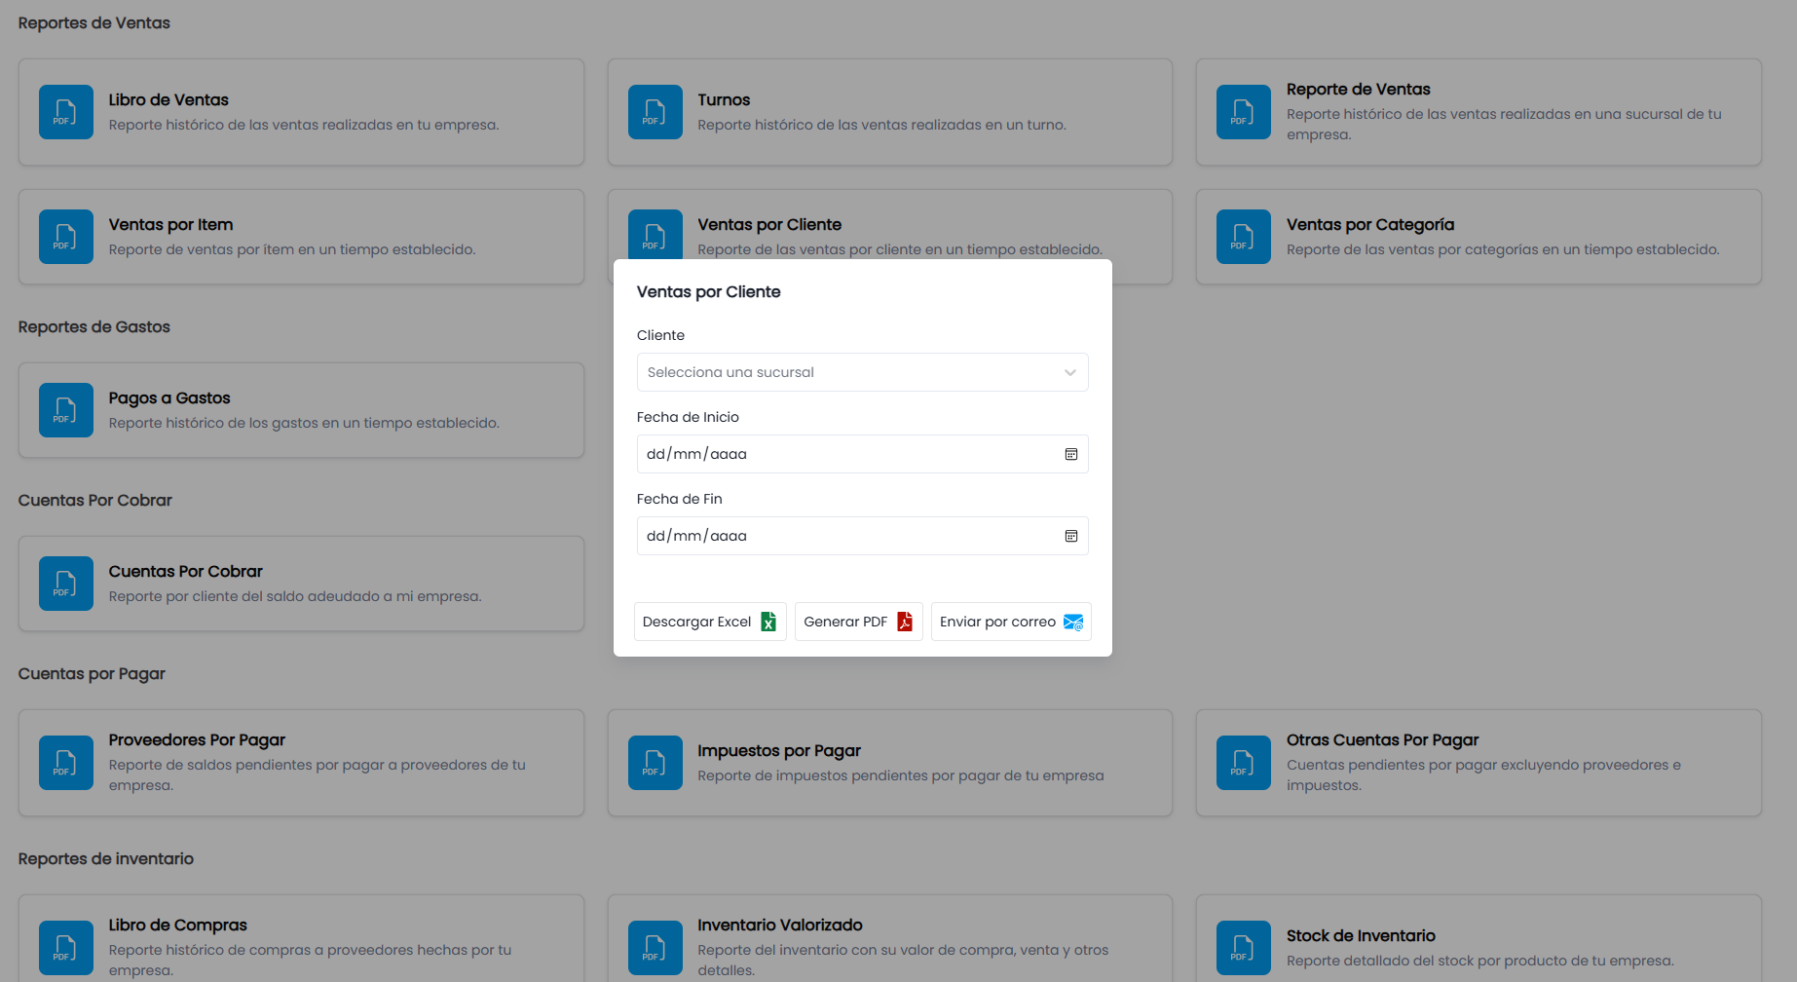This screenshot has width=1797, height=982.
Task: Open the Reporte de Ventas title
Action: pos(1359,90)
